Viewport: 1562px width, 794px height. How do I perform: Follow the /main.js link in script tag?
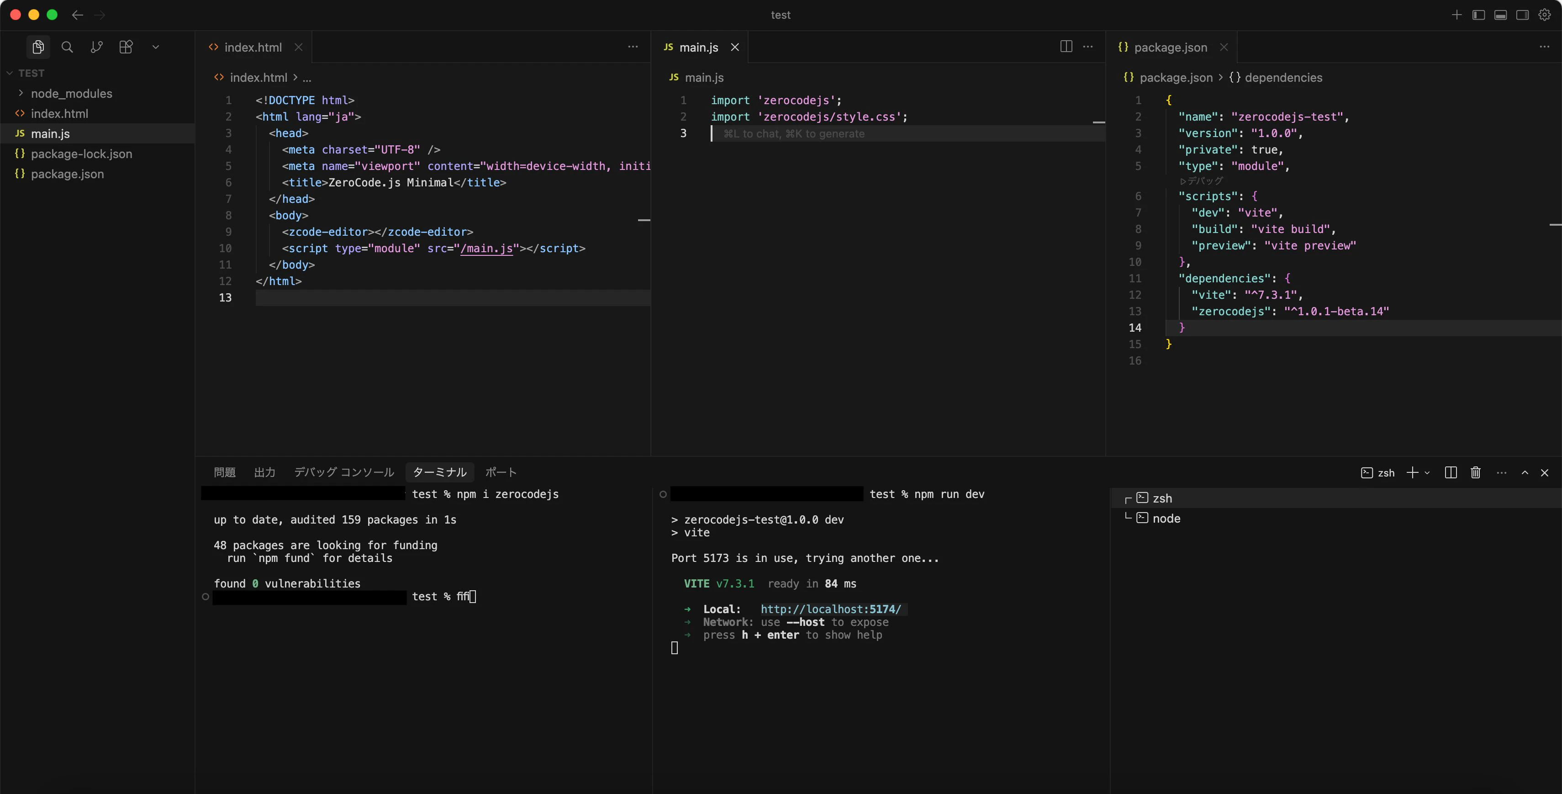pyautogui.click(x=486, y=248)
